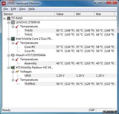Click the LENOVO 2786RV8 motherboard icon
This screenshot has height=114, width=119.
point(13,22)
